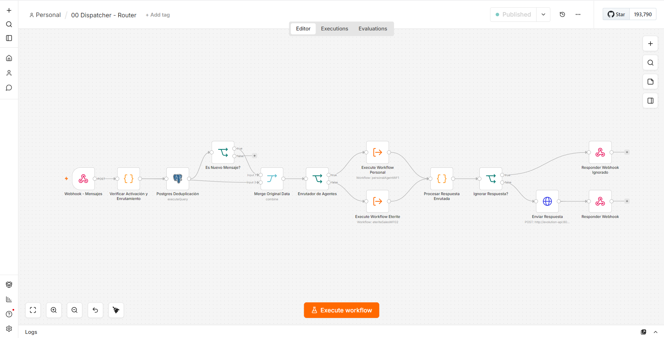
Task: Select the Webhook - Mensajes node
Action: [83, 179]
